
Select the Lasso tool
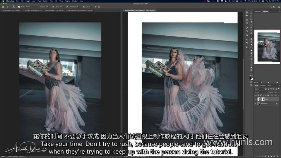(251, 19)
